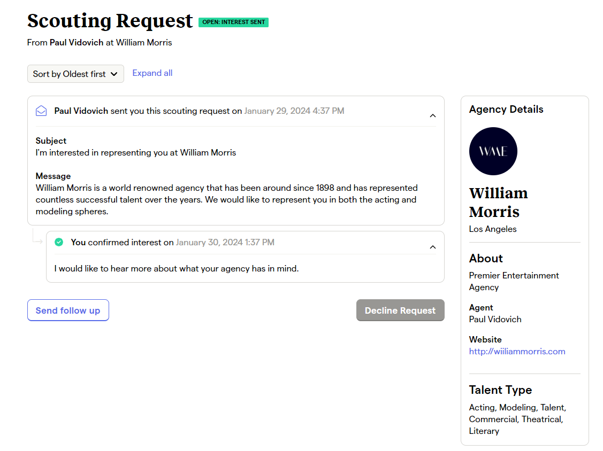Collapse the scouting request message from Paul Vidovich
Screen dimensions: 603x451
433,115
